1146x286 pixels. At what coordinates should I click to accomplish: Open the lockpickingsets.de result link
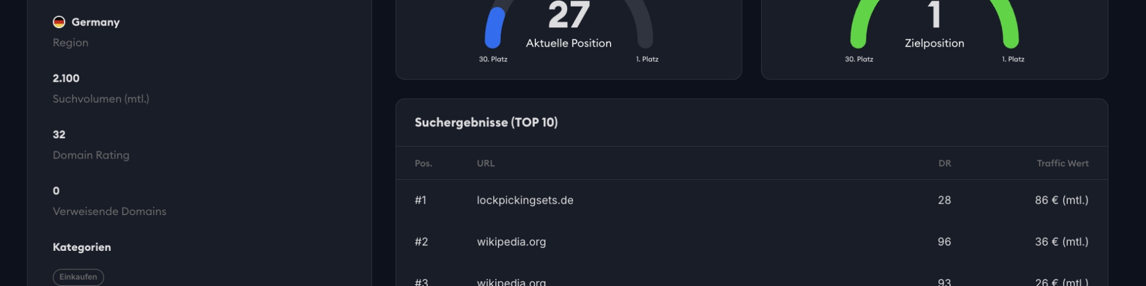pos(525,200)
